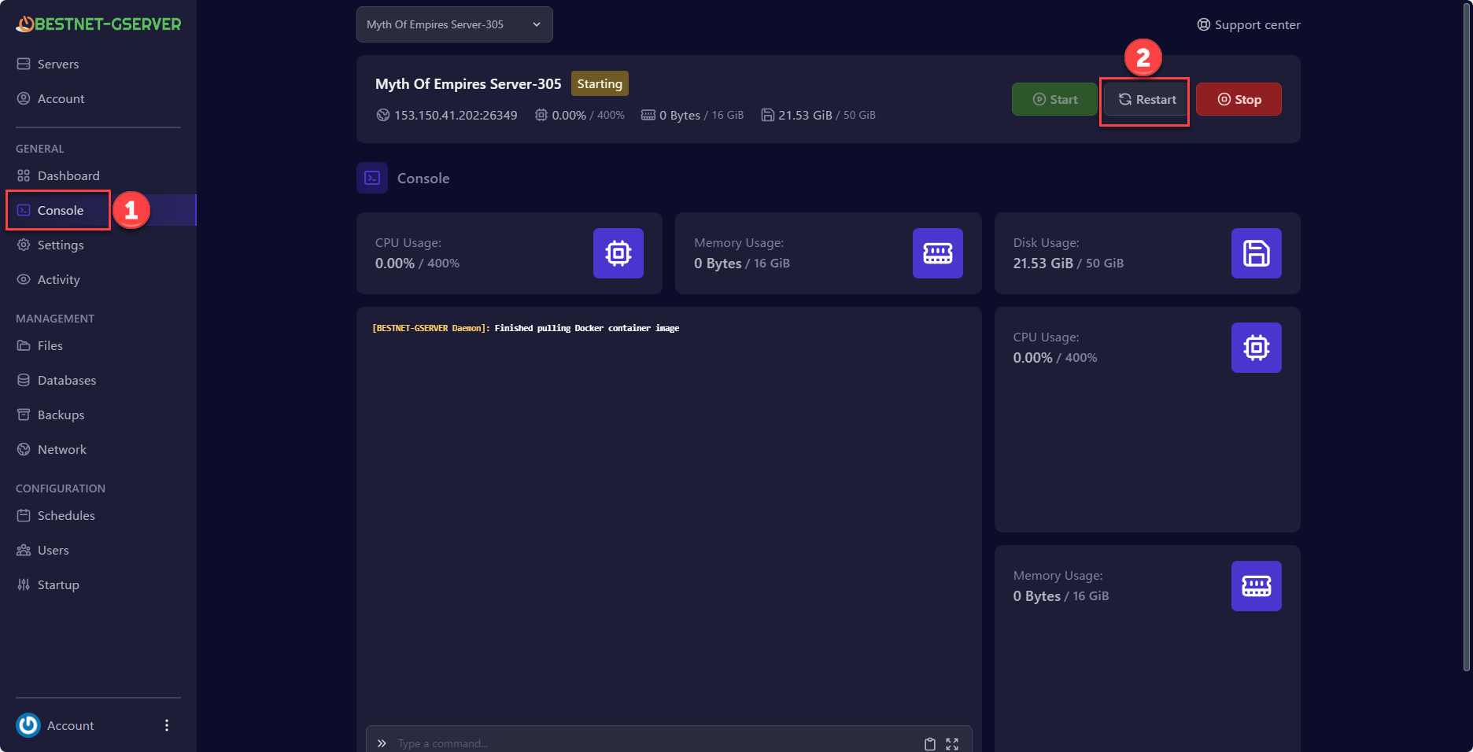Click the Activity eye icon

click(24, 279)
